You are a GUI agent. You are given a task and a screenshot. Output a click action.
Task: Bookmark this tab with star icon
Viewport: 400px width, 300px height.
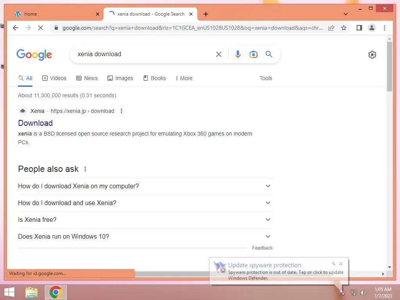(x=344, y=28)
